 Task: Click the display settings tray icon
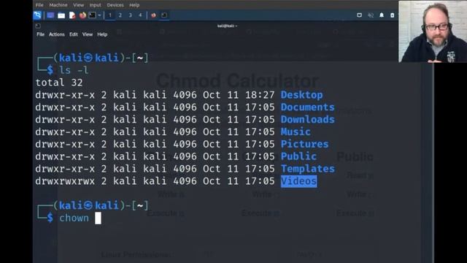[359, 15]
